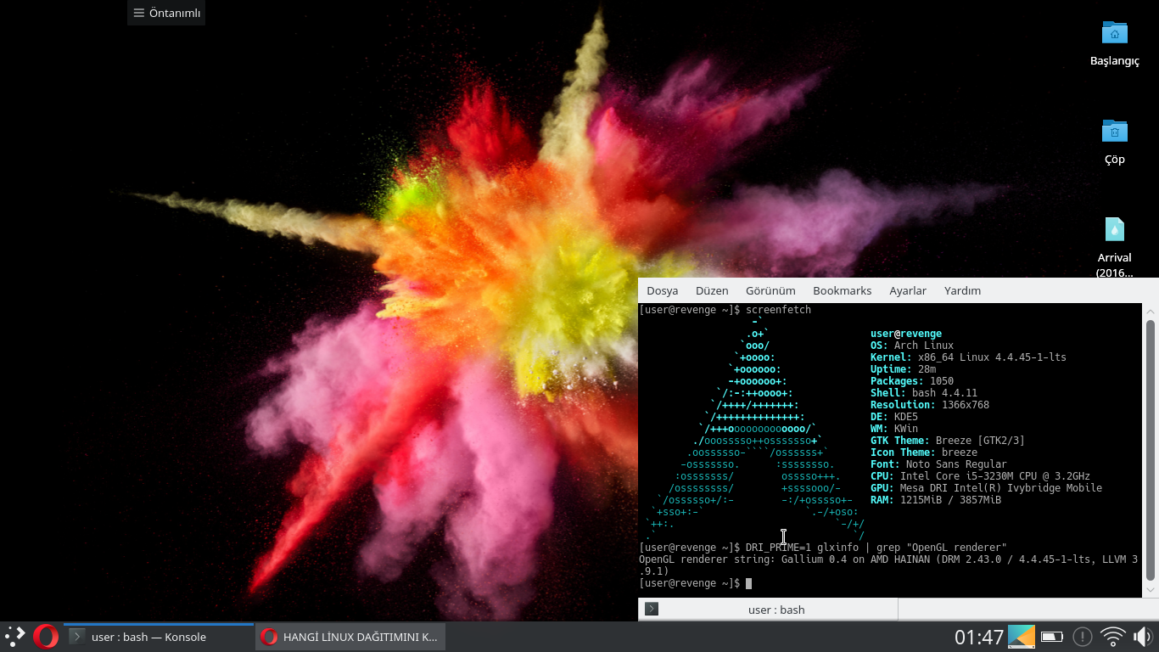1159x652 pixels.
Task: Click the DRI_PRIME=1 glxinfo command line
Action: 823,547
